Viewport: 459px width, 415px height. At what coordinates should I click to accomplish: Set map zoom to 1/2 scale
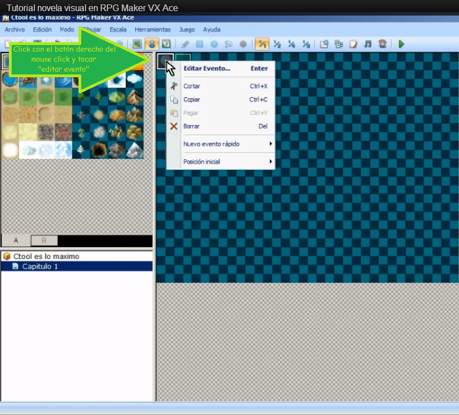coord(277,44)
